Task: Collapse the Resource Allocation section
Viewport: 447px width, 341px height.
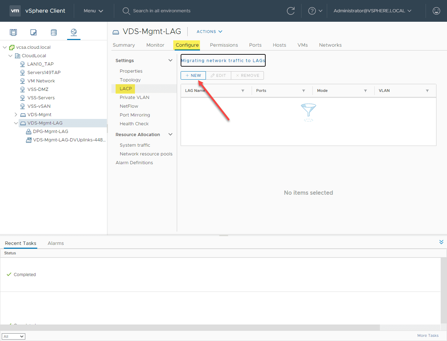Action: 170,134
